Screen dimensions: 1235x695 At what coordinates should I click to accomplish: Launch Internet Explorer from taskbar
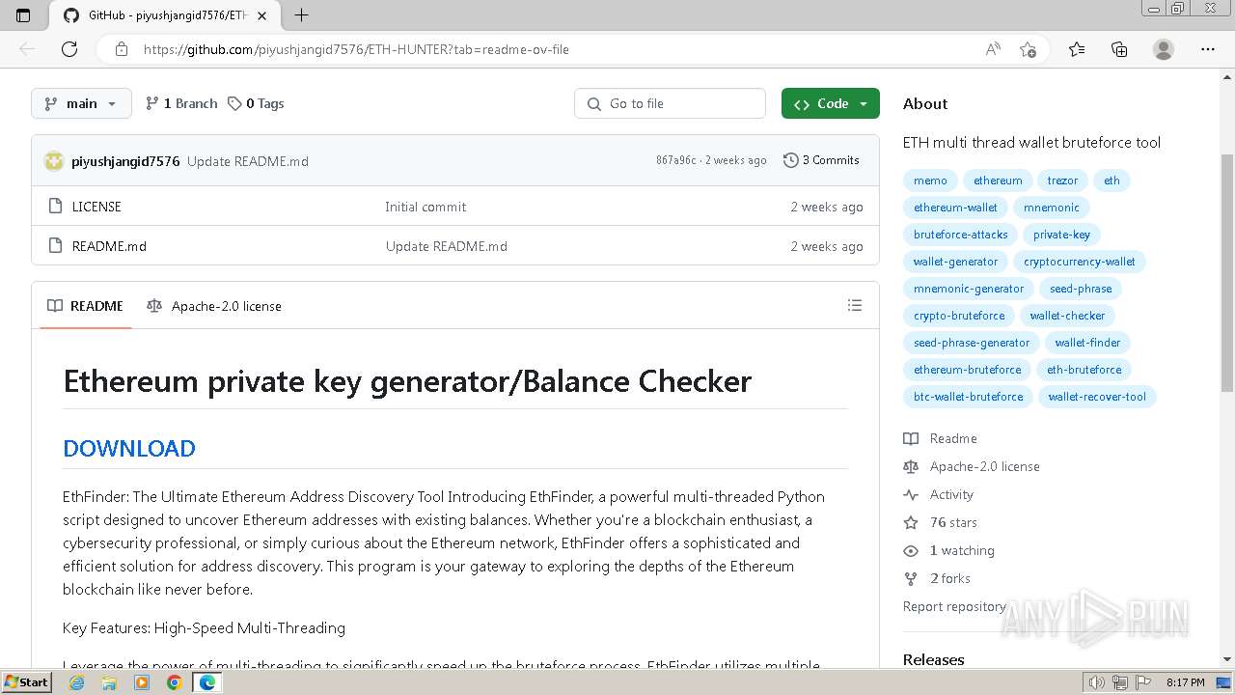coord(77,682)
